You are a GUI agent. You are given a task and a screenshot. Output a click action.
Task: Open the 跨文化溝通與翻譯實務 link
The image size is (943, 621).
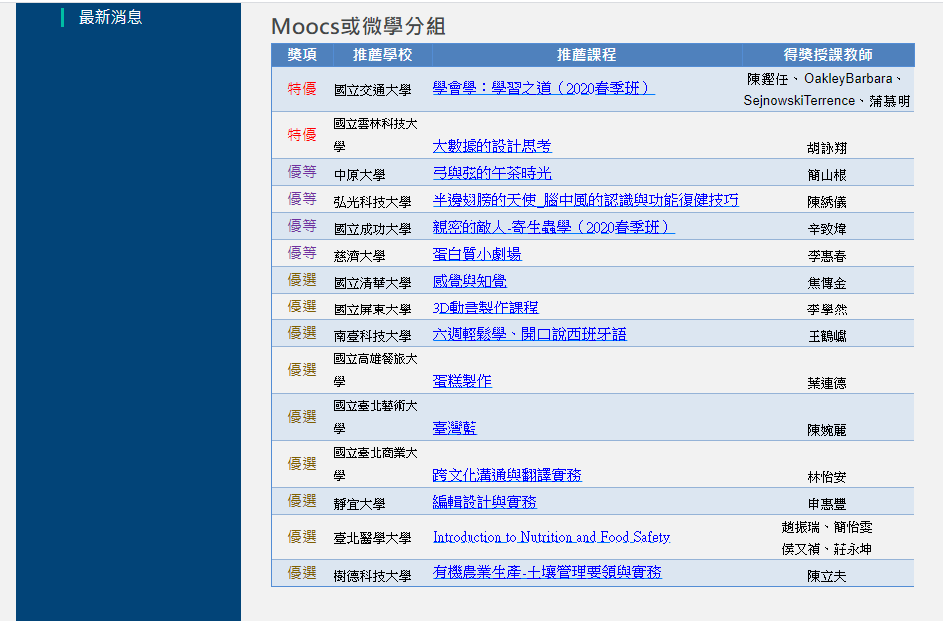(506, 475)
